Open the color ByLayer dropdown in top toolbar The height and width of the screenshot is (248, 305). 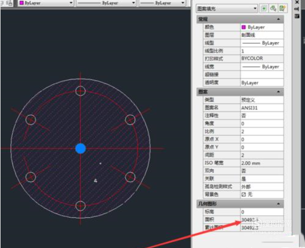(46, 3)
